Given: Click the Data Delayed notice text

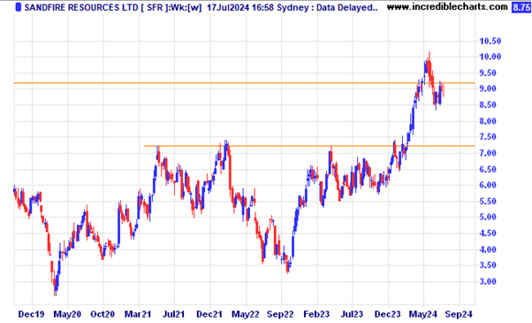Looking at the screenshot, I should pyautogui.click(x=346, y=7).
